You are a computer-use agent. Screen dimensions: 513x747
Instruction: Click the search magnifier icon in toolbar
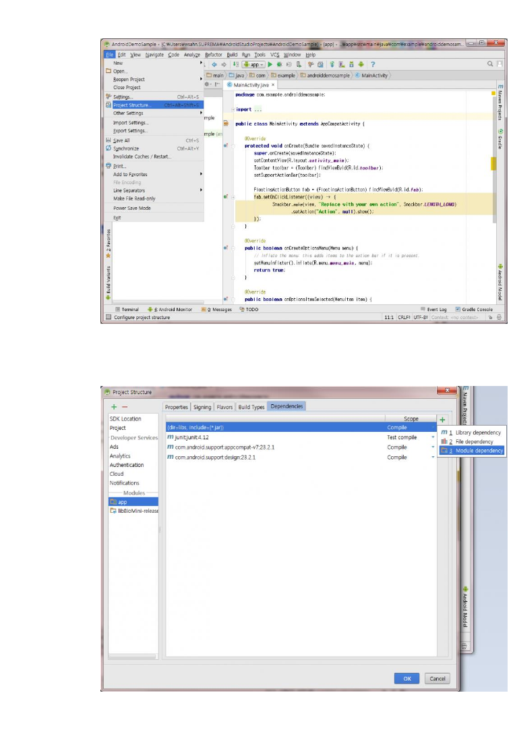(x=489, y=64)
